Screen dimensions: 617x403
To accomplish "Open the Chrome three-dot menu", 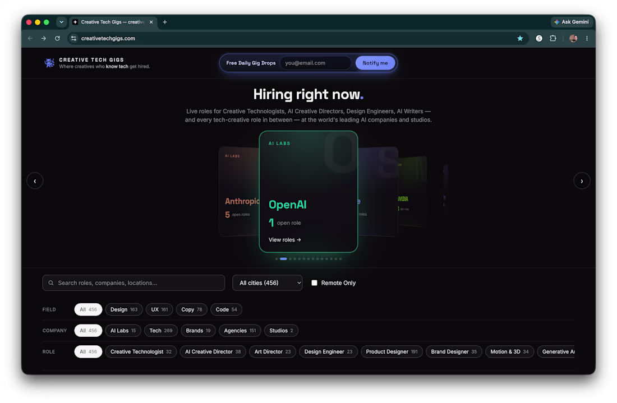I will [587, 39].
